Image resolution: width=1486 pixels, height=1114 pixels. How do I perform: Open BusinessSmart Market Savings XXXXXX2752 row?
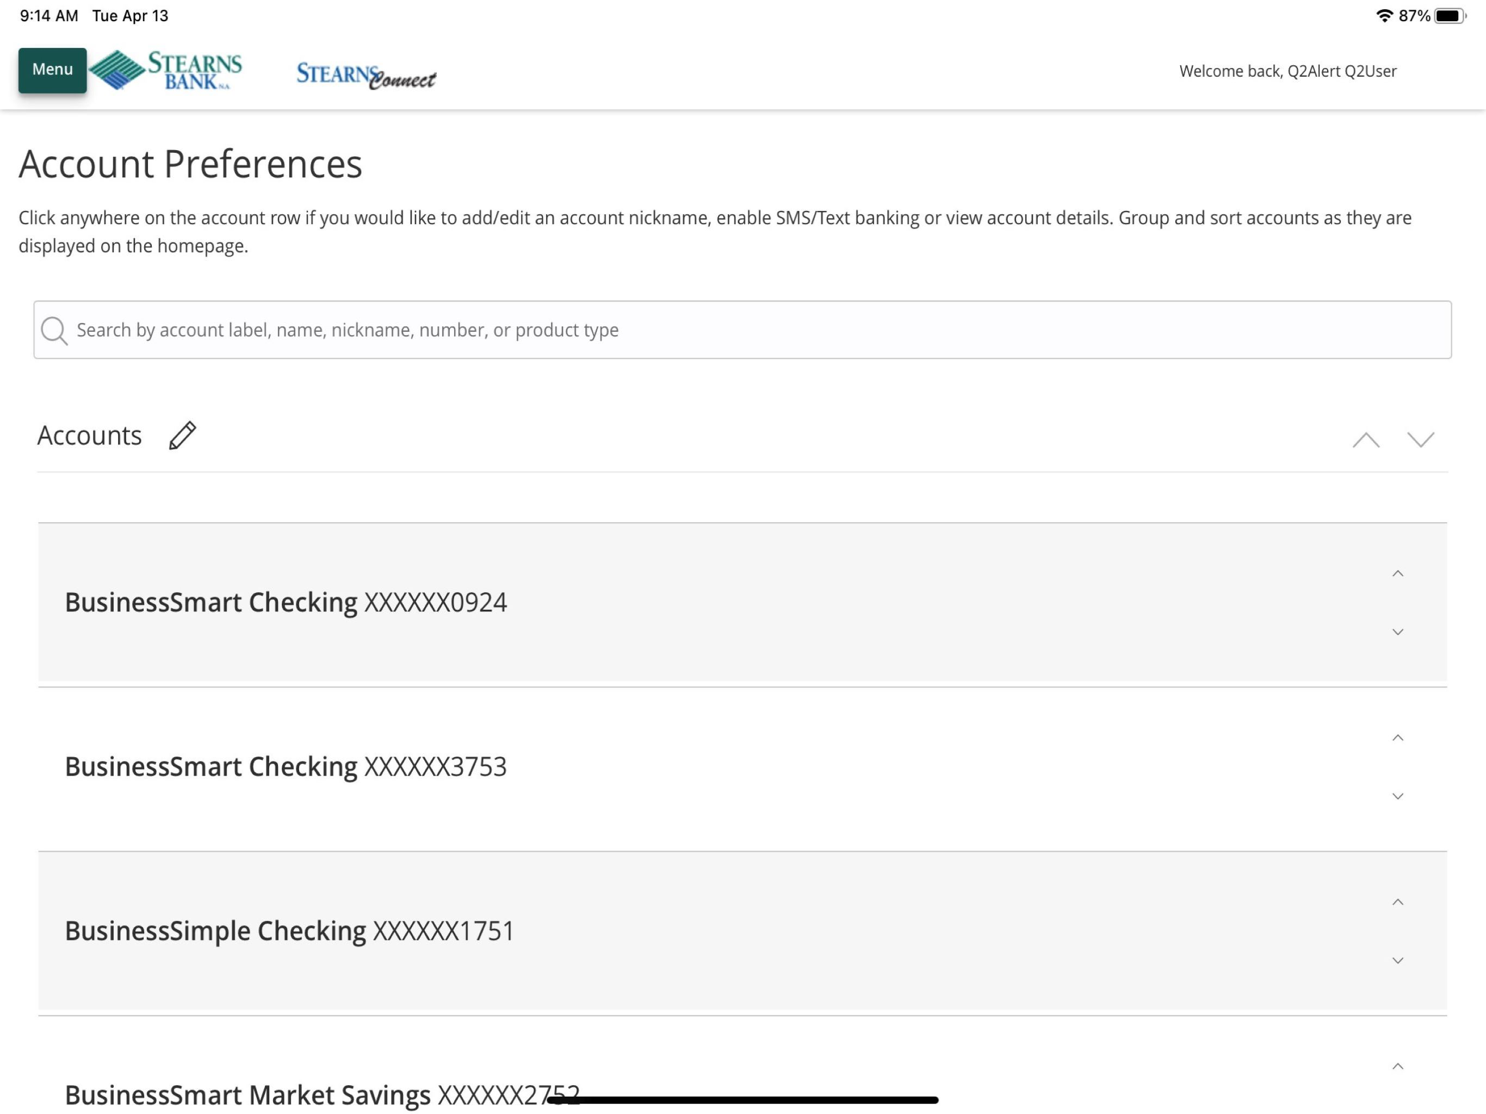coord(742,1066)
